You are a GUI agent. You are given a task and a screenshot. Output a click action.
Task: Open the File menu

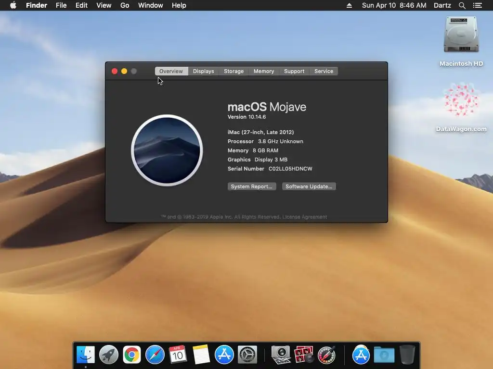click(61, 5)
